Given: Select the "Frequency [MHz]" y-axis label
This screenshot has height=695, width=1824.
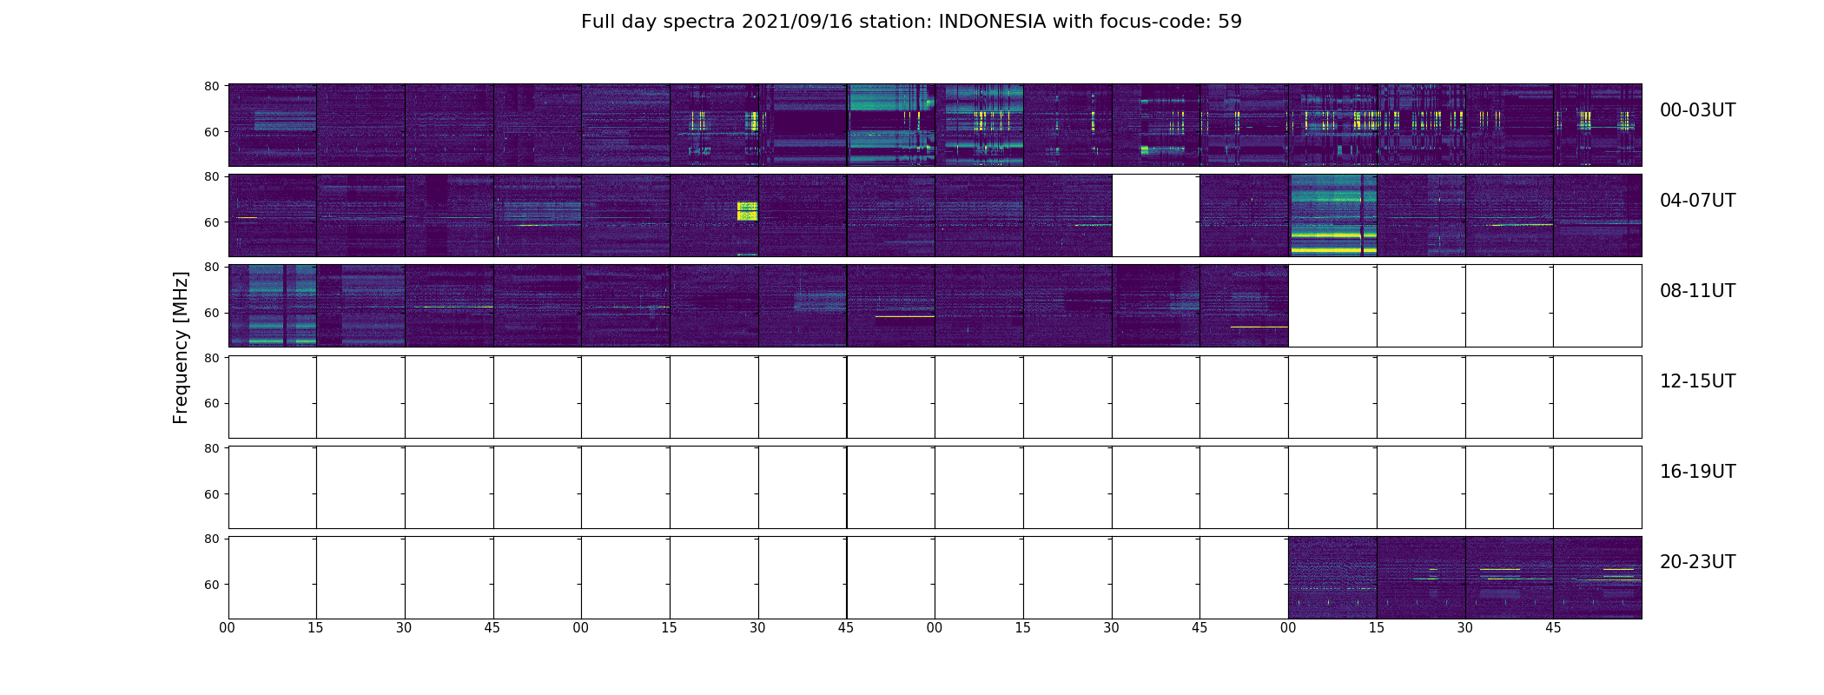Looking at the screenshot, I should click(181, 347).
